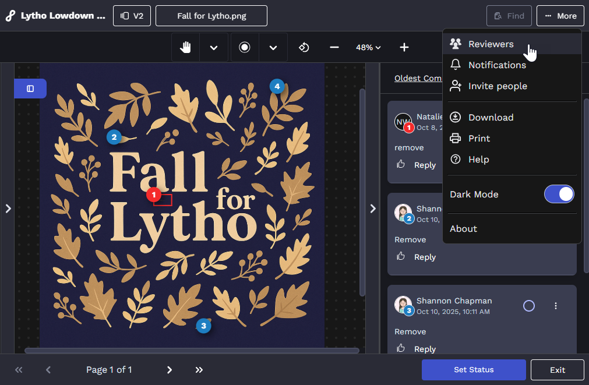Open the V2 version selector
This screenshot has height=385, width=589.
click(132, 16)
